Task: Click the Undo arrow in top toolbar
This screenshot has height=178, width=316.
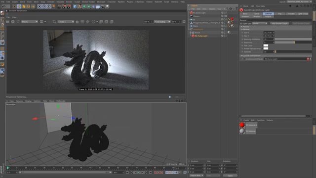Action: coord(3,6)
